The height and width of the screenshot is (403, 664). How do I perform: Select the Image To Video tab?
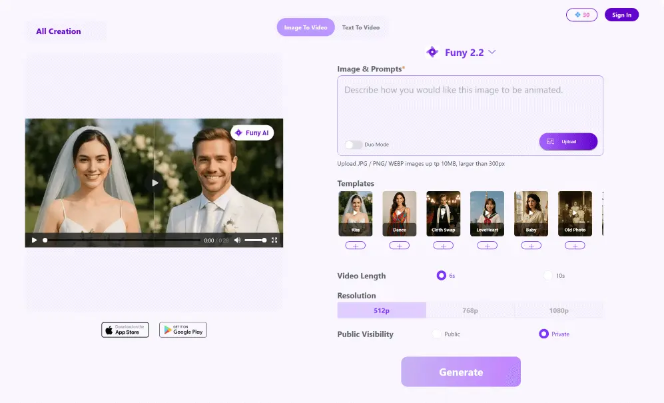tap(306, 27)
